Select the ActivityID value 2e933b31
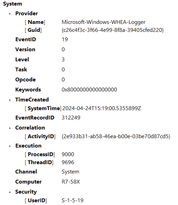178x205 pixels. (x=116, y=136)
